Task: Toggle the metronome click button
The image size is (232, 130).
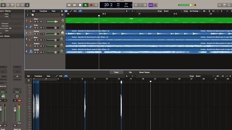Action: [155, 5]
